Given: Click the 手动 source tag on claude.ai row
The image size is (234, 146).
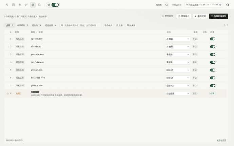Looking at the screenshot, I should click(x=195, y=46).
